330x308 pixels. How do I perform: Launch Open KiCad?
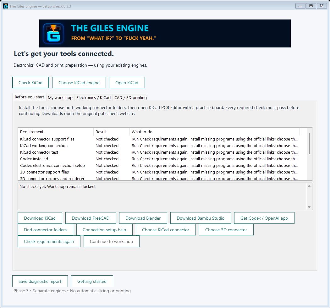[x=127, y=83]
